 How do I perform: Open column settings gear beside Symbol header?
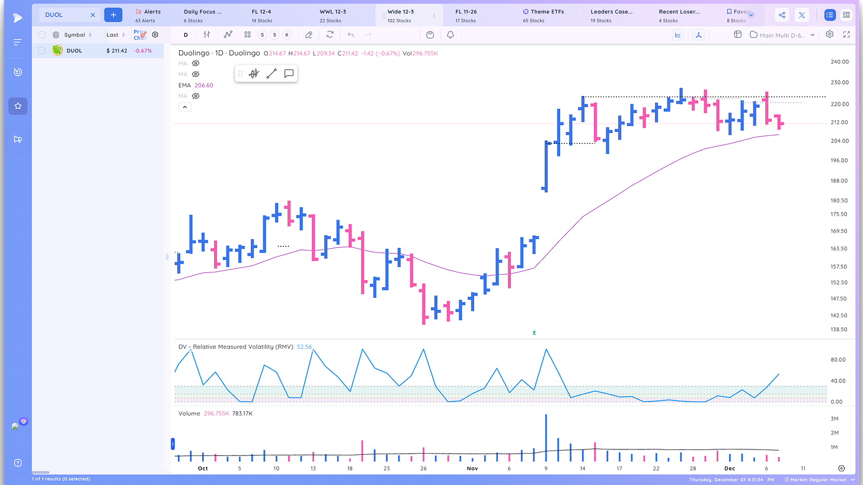tap(56, 35)
